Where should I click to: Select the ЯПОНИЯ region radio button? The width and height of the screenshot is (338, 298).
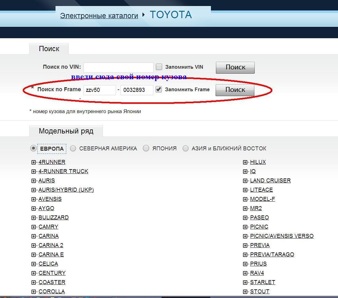point(146,148)
